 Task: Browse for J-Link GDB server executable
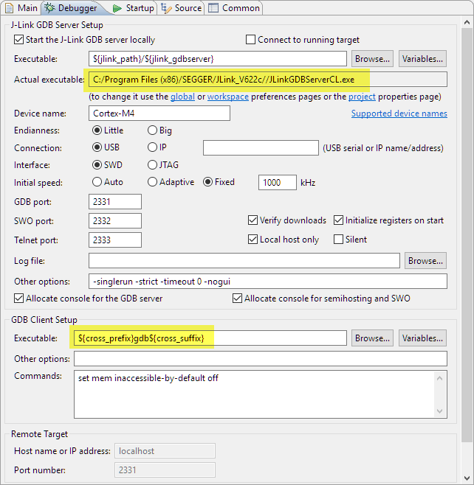coord(372,59)
